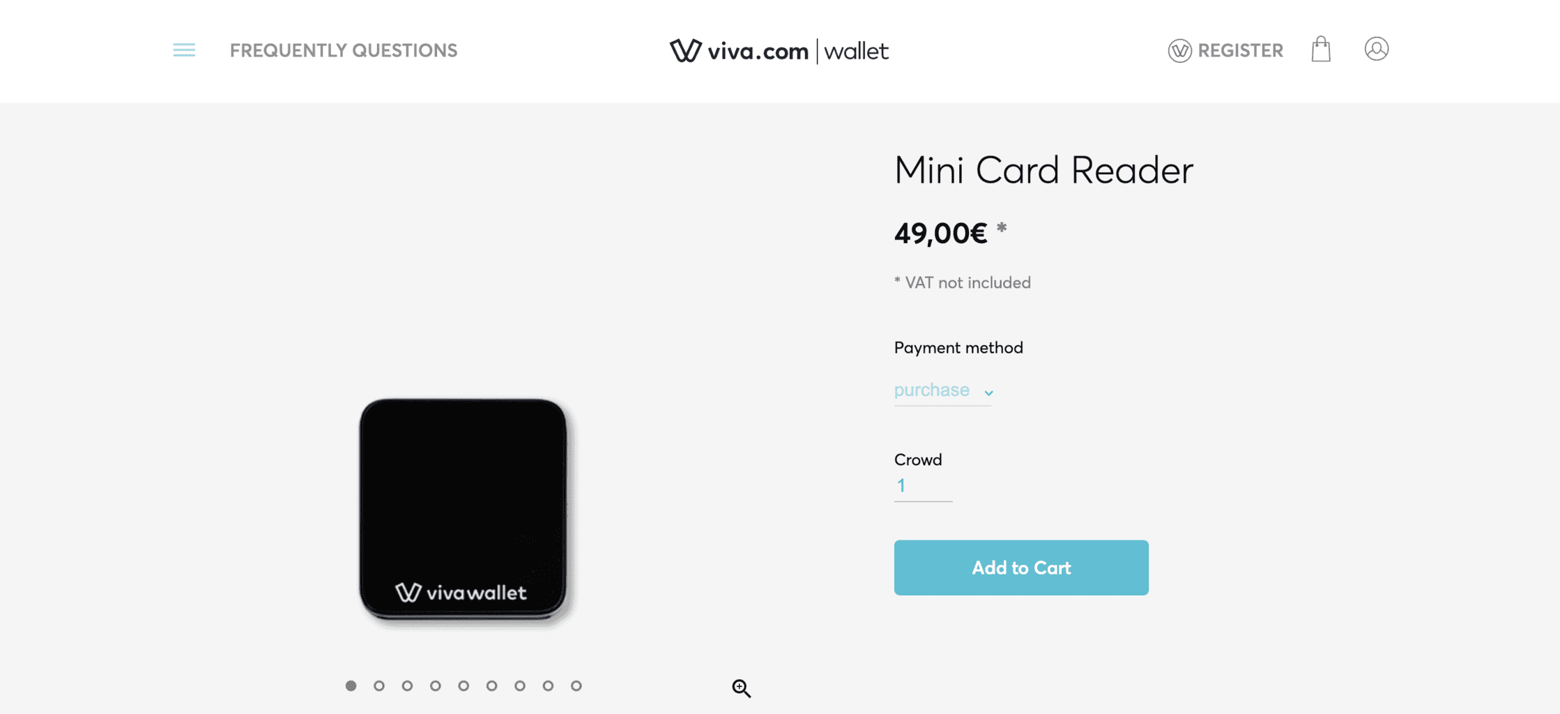This screenshot has width=1560, height=714.
Task: Select the Mini Card Reader title heading
Action: click(x=1043, y=169)
